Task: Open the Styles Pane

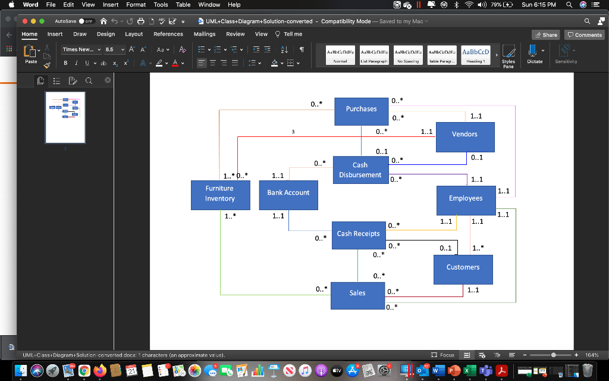Action: click(508, 55)
